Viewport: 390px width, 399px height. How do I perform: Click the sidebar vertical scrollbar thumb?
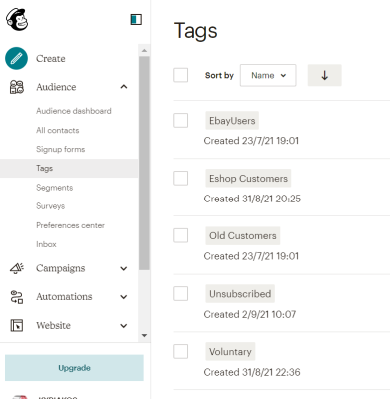144,163
